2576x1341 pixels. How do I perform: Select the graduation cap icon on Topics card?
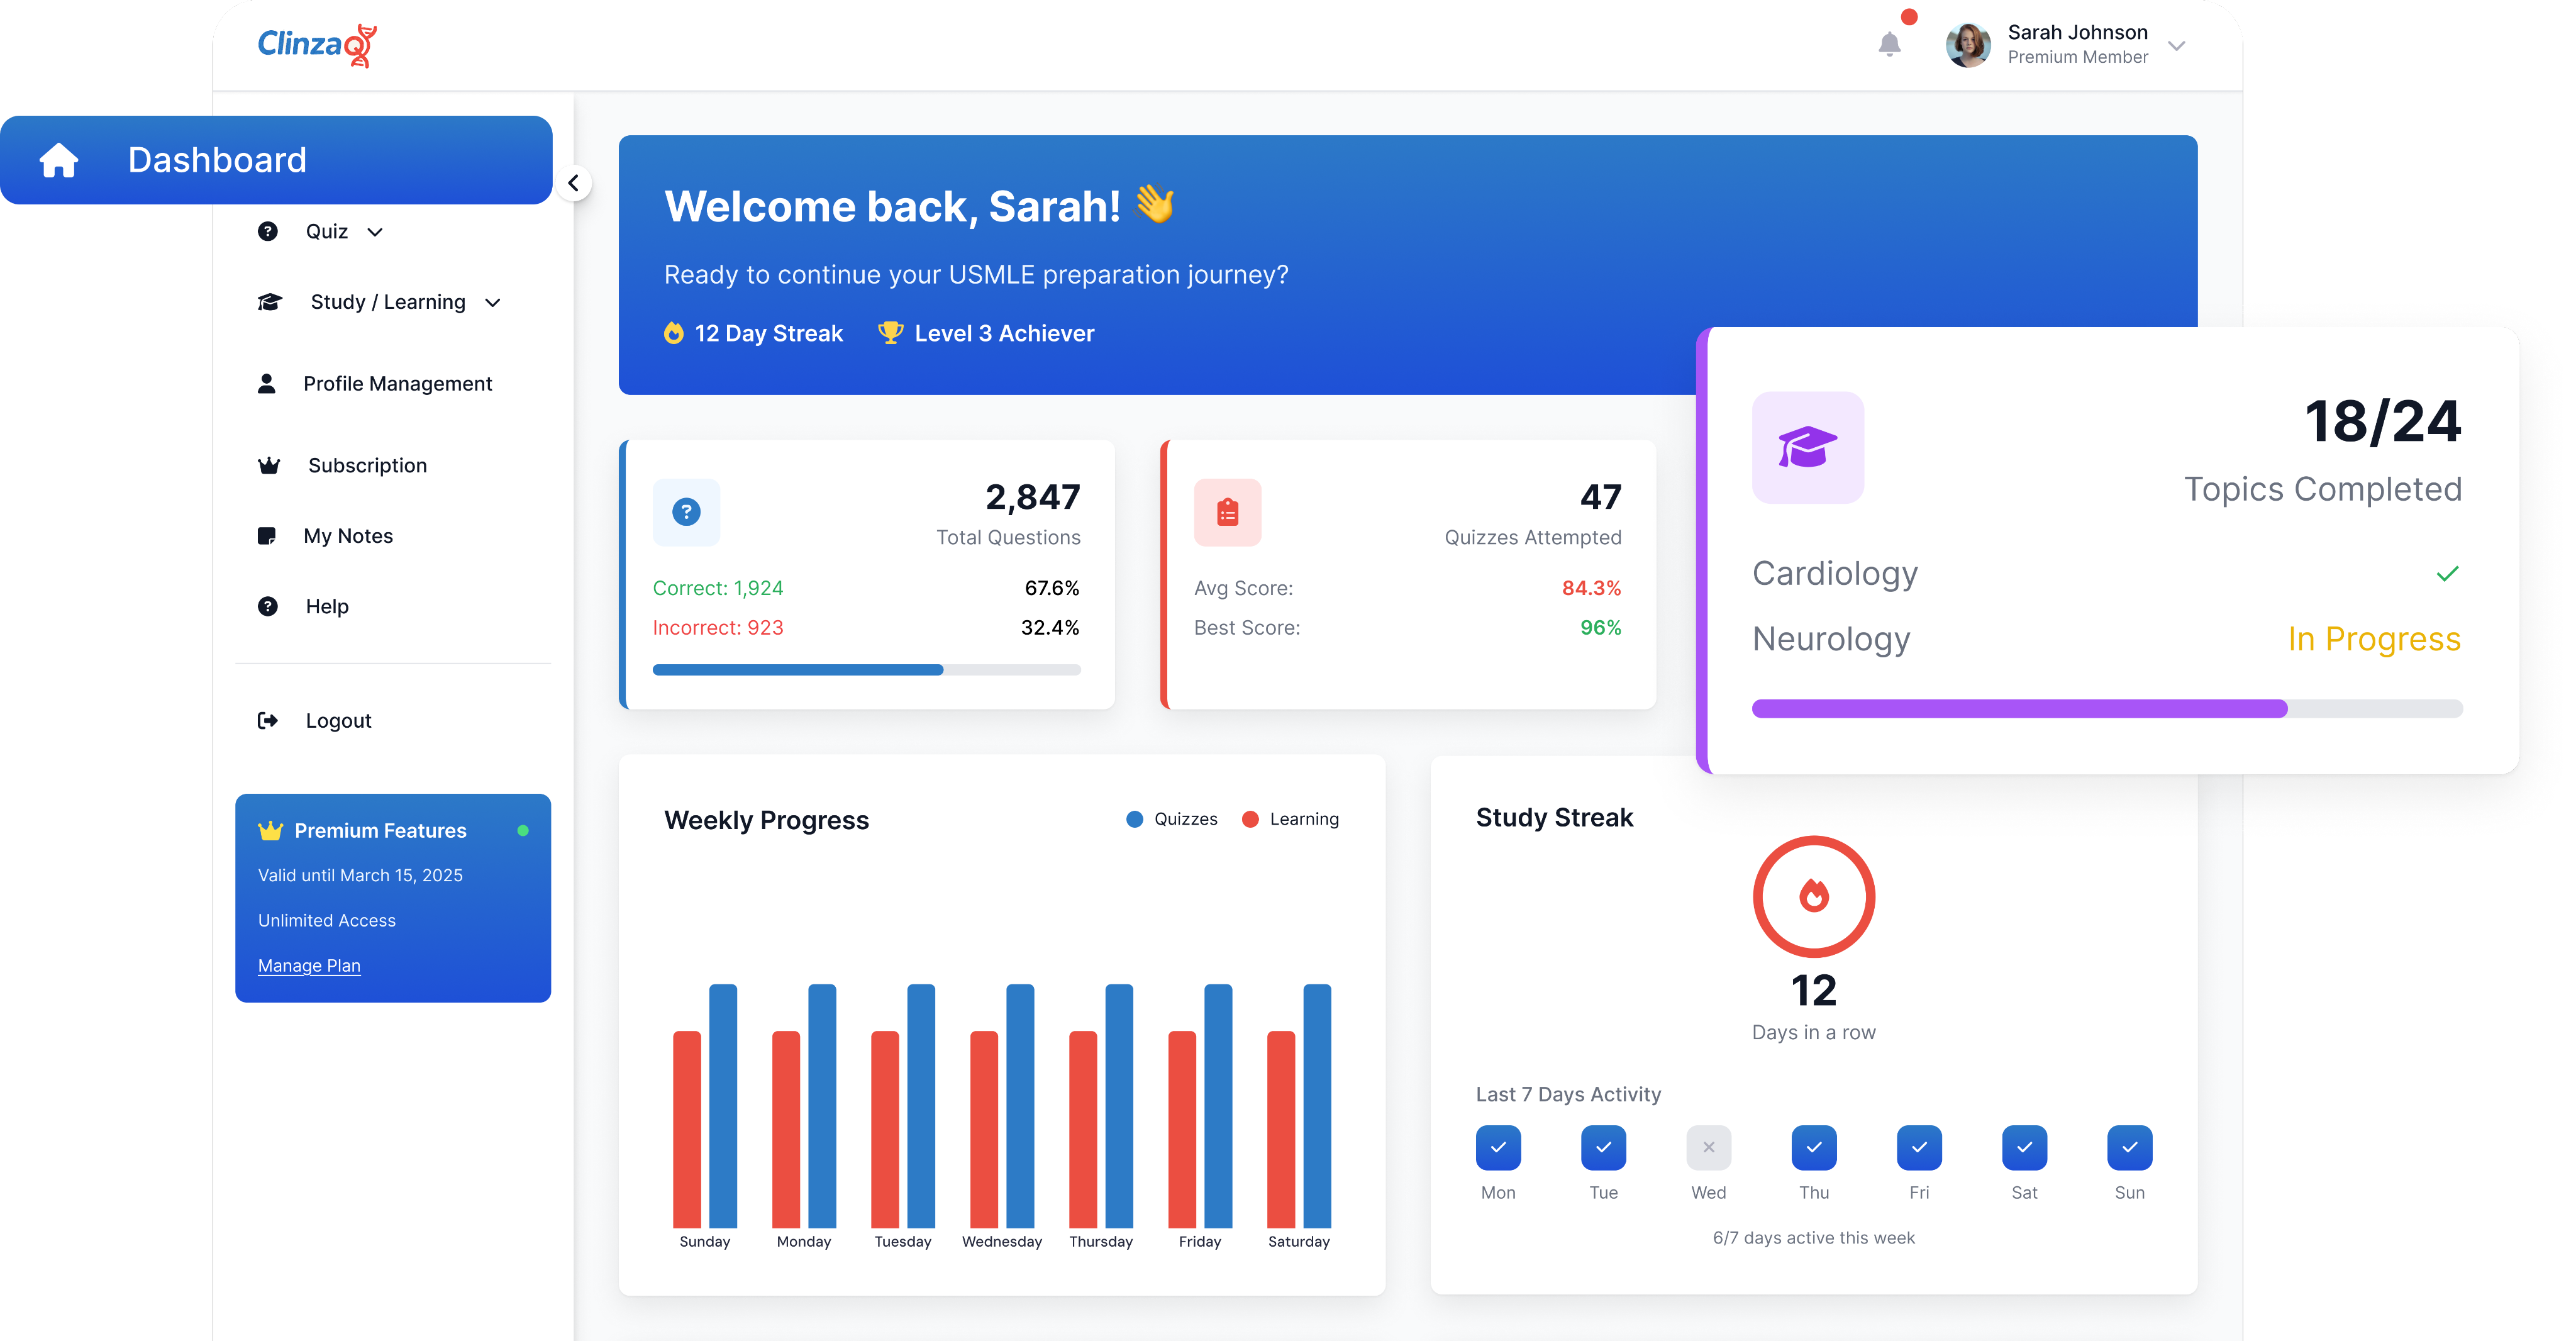pyautogui.click(x=1807, y=448)
